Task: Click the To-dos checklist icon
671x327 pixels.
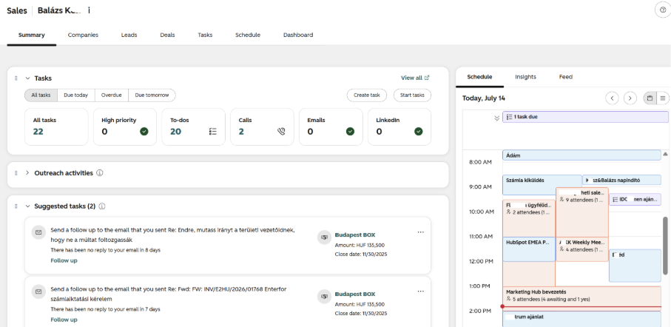Action: tap(212, 132)
